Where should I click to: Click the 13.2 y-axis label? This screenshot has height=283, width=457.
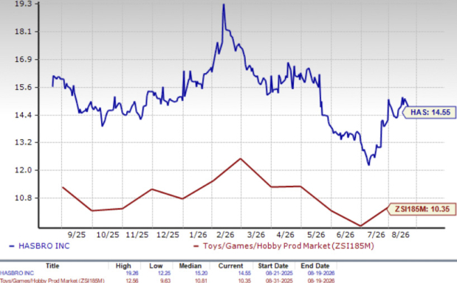pos(24,142)
